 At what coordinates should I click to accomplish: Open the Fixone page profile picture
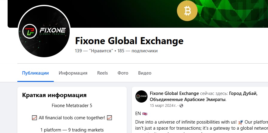click(44, 31)
